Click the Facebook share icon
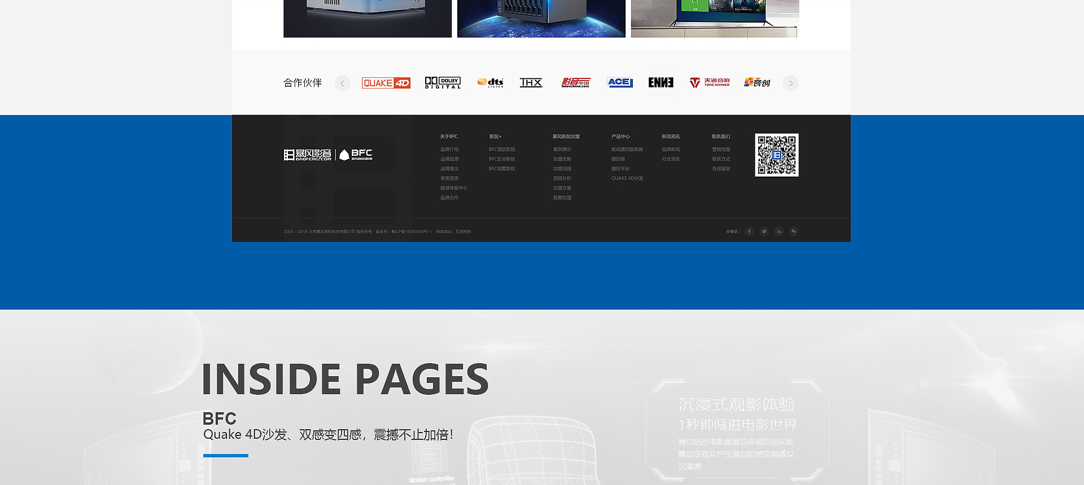 (x=749, y=231)
